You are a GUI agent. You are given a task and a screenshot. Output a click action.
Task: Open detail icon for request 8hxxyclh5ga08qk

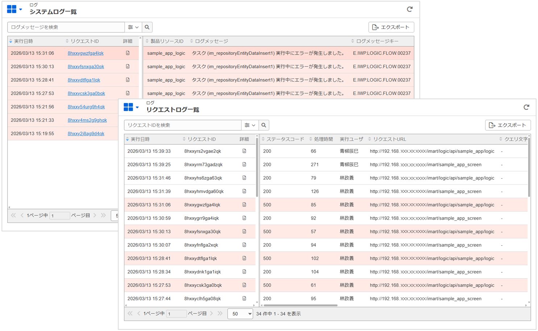pyautogui.click(x=244, y=298)
